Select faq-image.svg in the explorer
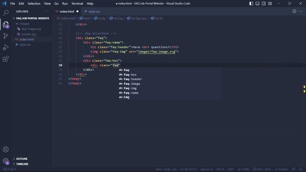Viewport: 306px width, 172px height. [x=31, y=29]
